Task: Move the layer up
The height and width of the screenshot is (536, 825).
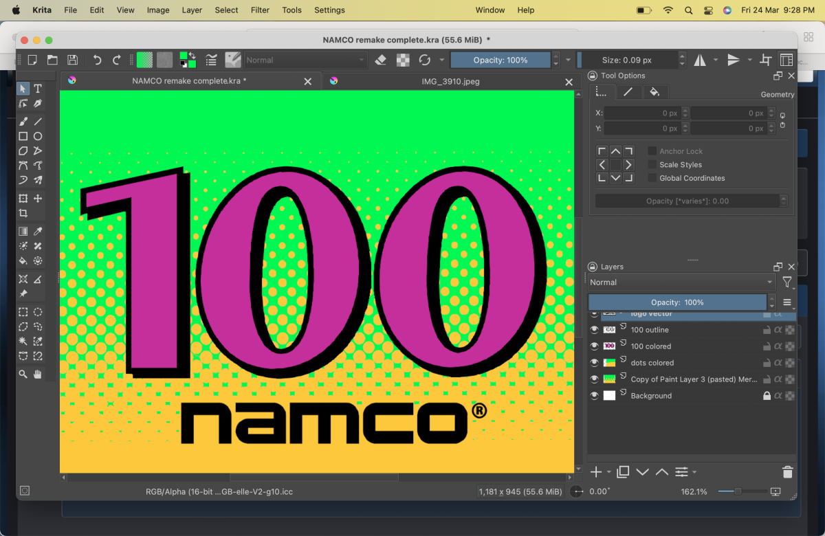Action: [662, 472]
